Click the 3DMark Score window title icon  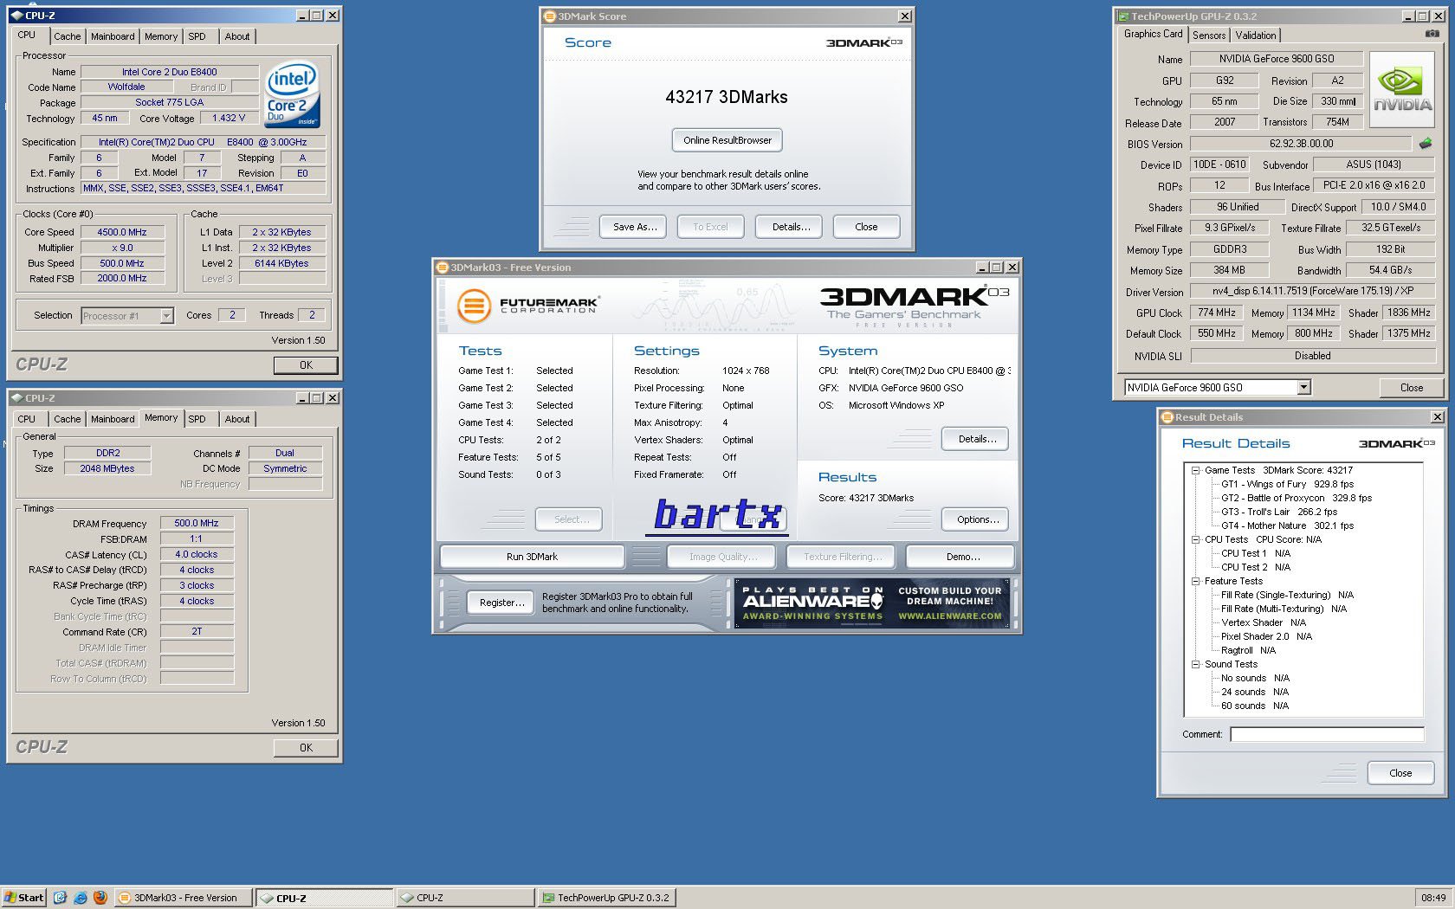point(549,16)
